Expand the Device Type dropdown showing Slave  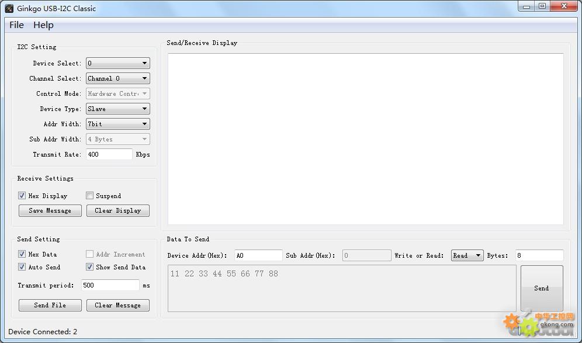click(118, 109)
